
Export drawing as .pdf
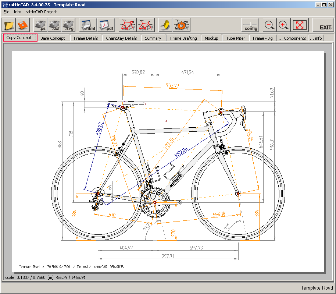coord(106,25)
